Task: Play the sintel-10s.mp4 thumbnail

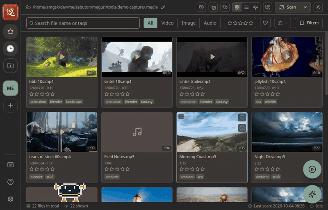Action: [x=137, y=57]
